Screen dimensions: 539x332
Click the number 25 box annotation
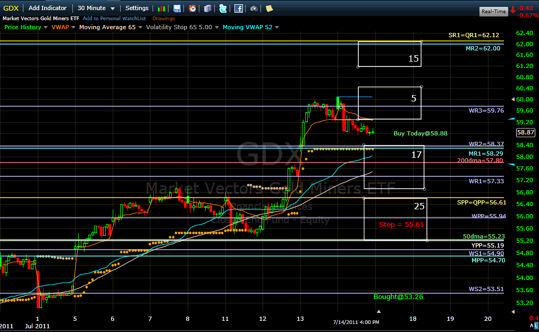(419, 206)
